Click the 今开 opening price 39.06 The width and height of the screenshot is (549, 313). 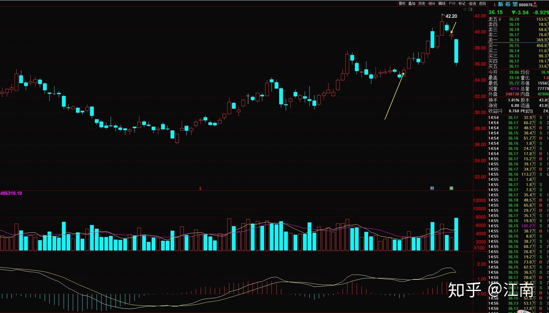coord(514,73)
